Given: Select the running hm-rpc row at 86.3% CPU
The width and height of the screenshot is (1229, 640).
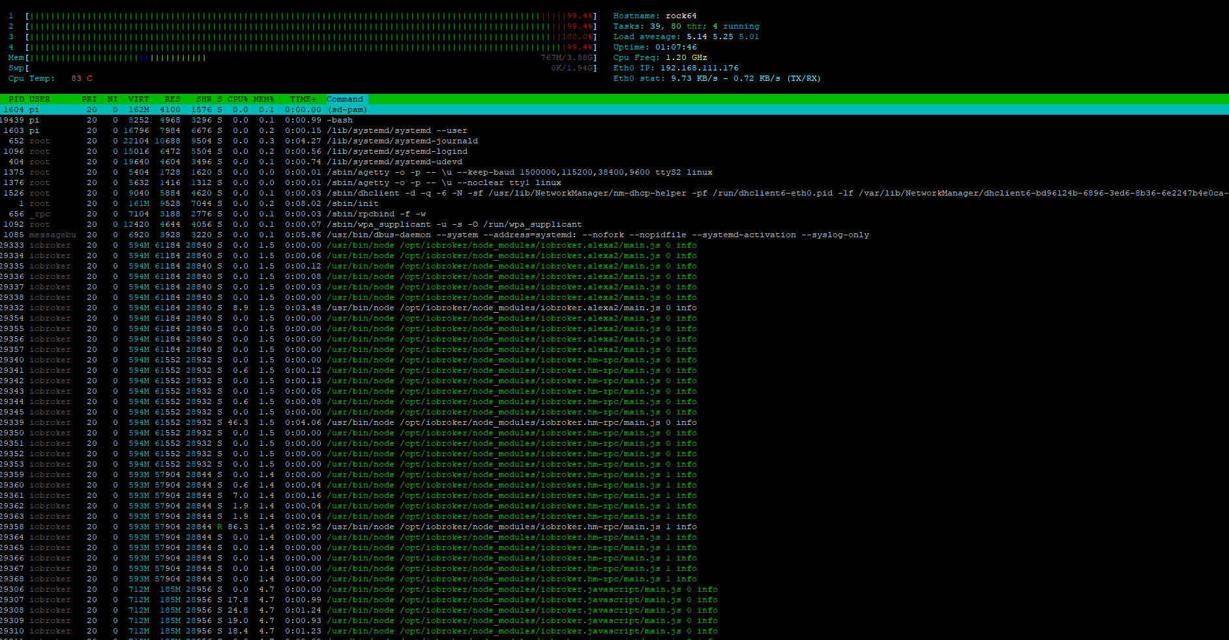Looking at the screenshot, I should (614, 527).
